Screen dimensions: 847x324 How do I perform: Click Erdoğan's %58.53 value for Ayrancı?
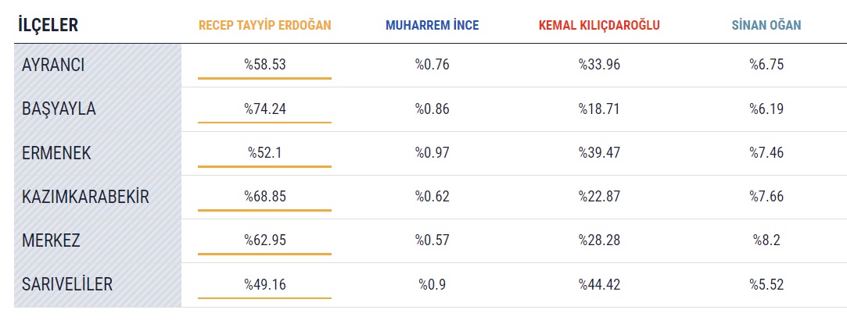[264, 65]
